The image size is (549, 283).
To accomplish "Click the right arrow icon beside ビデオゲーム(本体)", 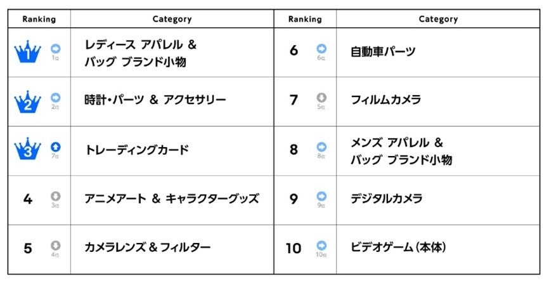I will [x=321, y=245].
